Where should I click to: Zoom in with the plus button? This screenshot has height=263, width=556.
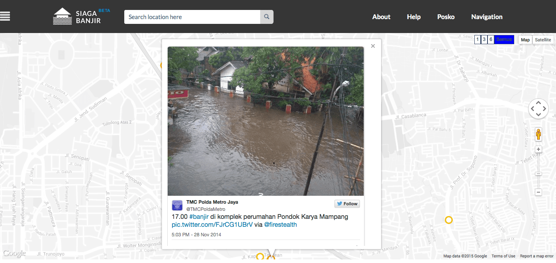(538, 150)
